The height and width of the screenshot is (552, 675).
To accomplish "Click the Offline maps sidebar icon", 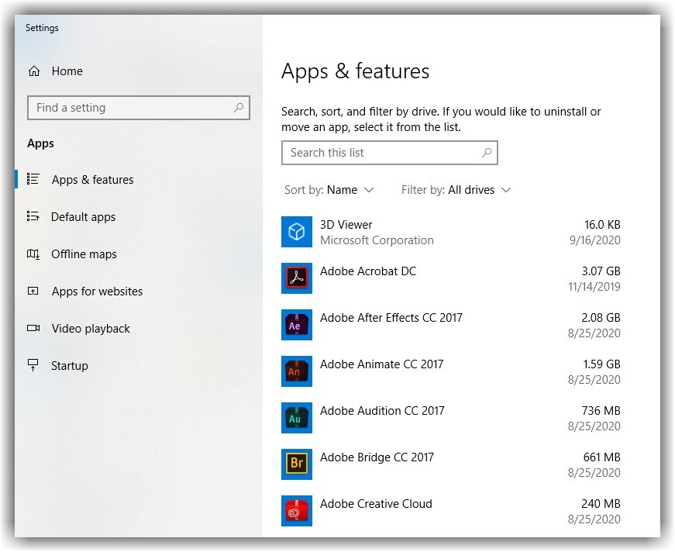I will (x=33, y=254).
